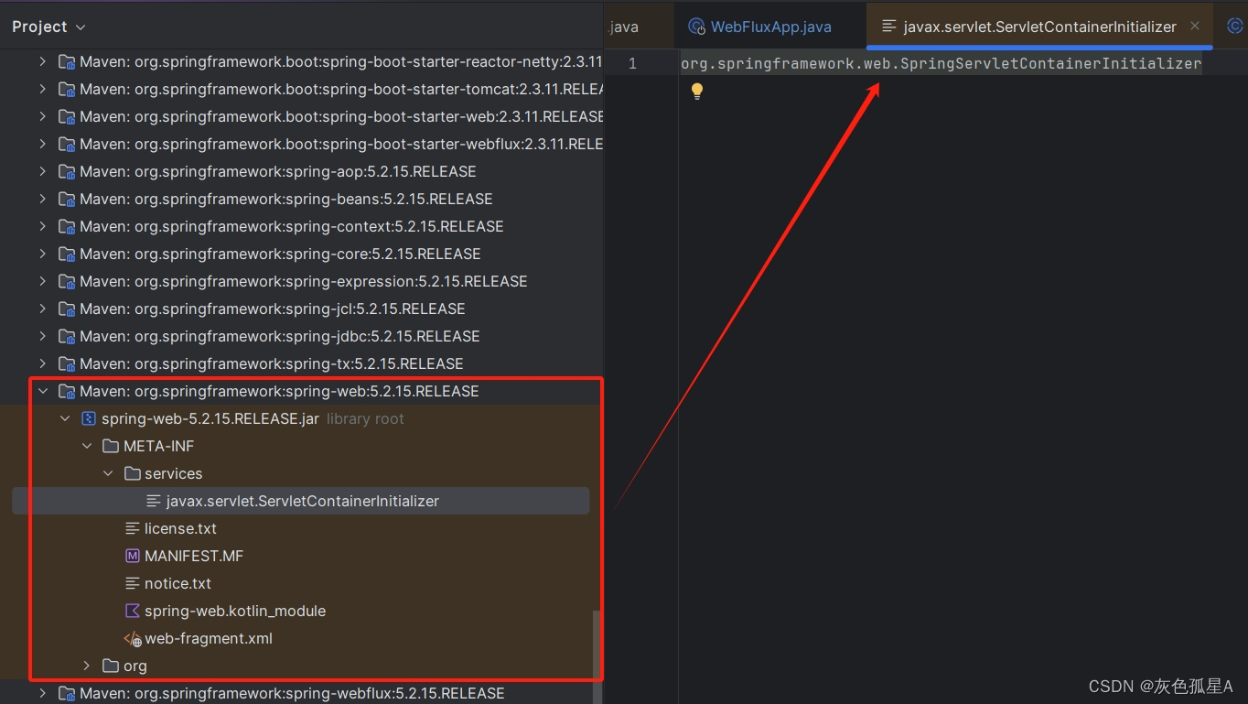Expand spring-jcl library node
This screenshot has width=1248, height=704.
(x=42, y=309)
